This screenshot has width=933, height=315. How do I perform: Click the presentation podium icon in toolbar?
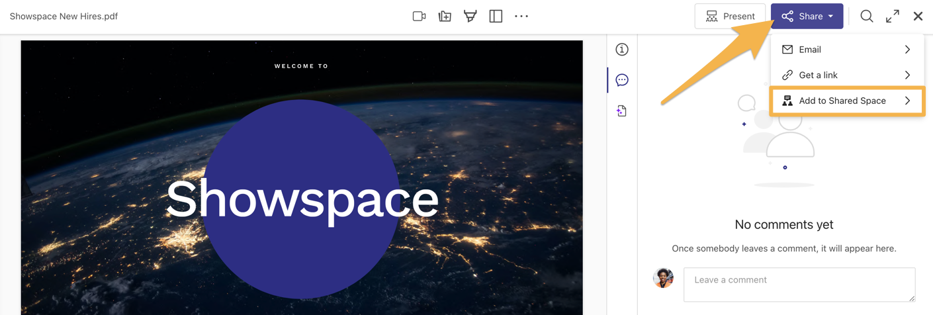(x=470, y=16)
